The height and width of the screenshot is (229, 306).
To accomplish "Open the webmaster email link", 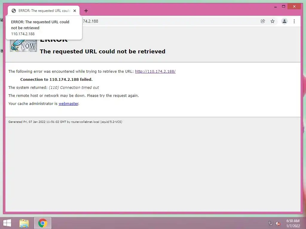I will (x=68, y=103).
